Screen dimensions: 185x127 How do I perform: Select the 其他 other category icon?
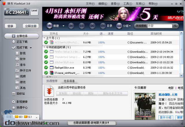coord(17,88)
